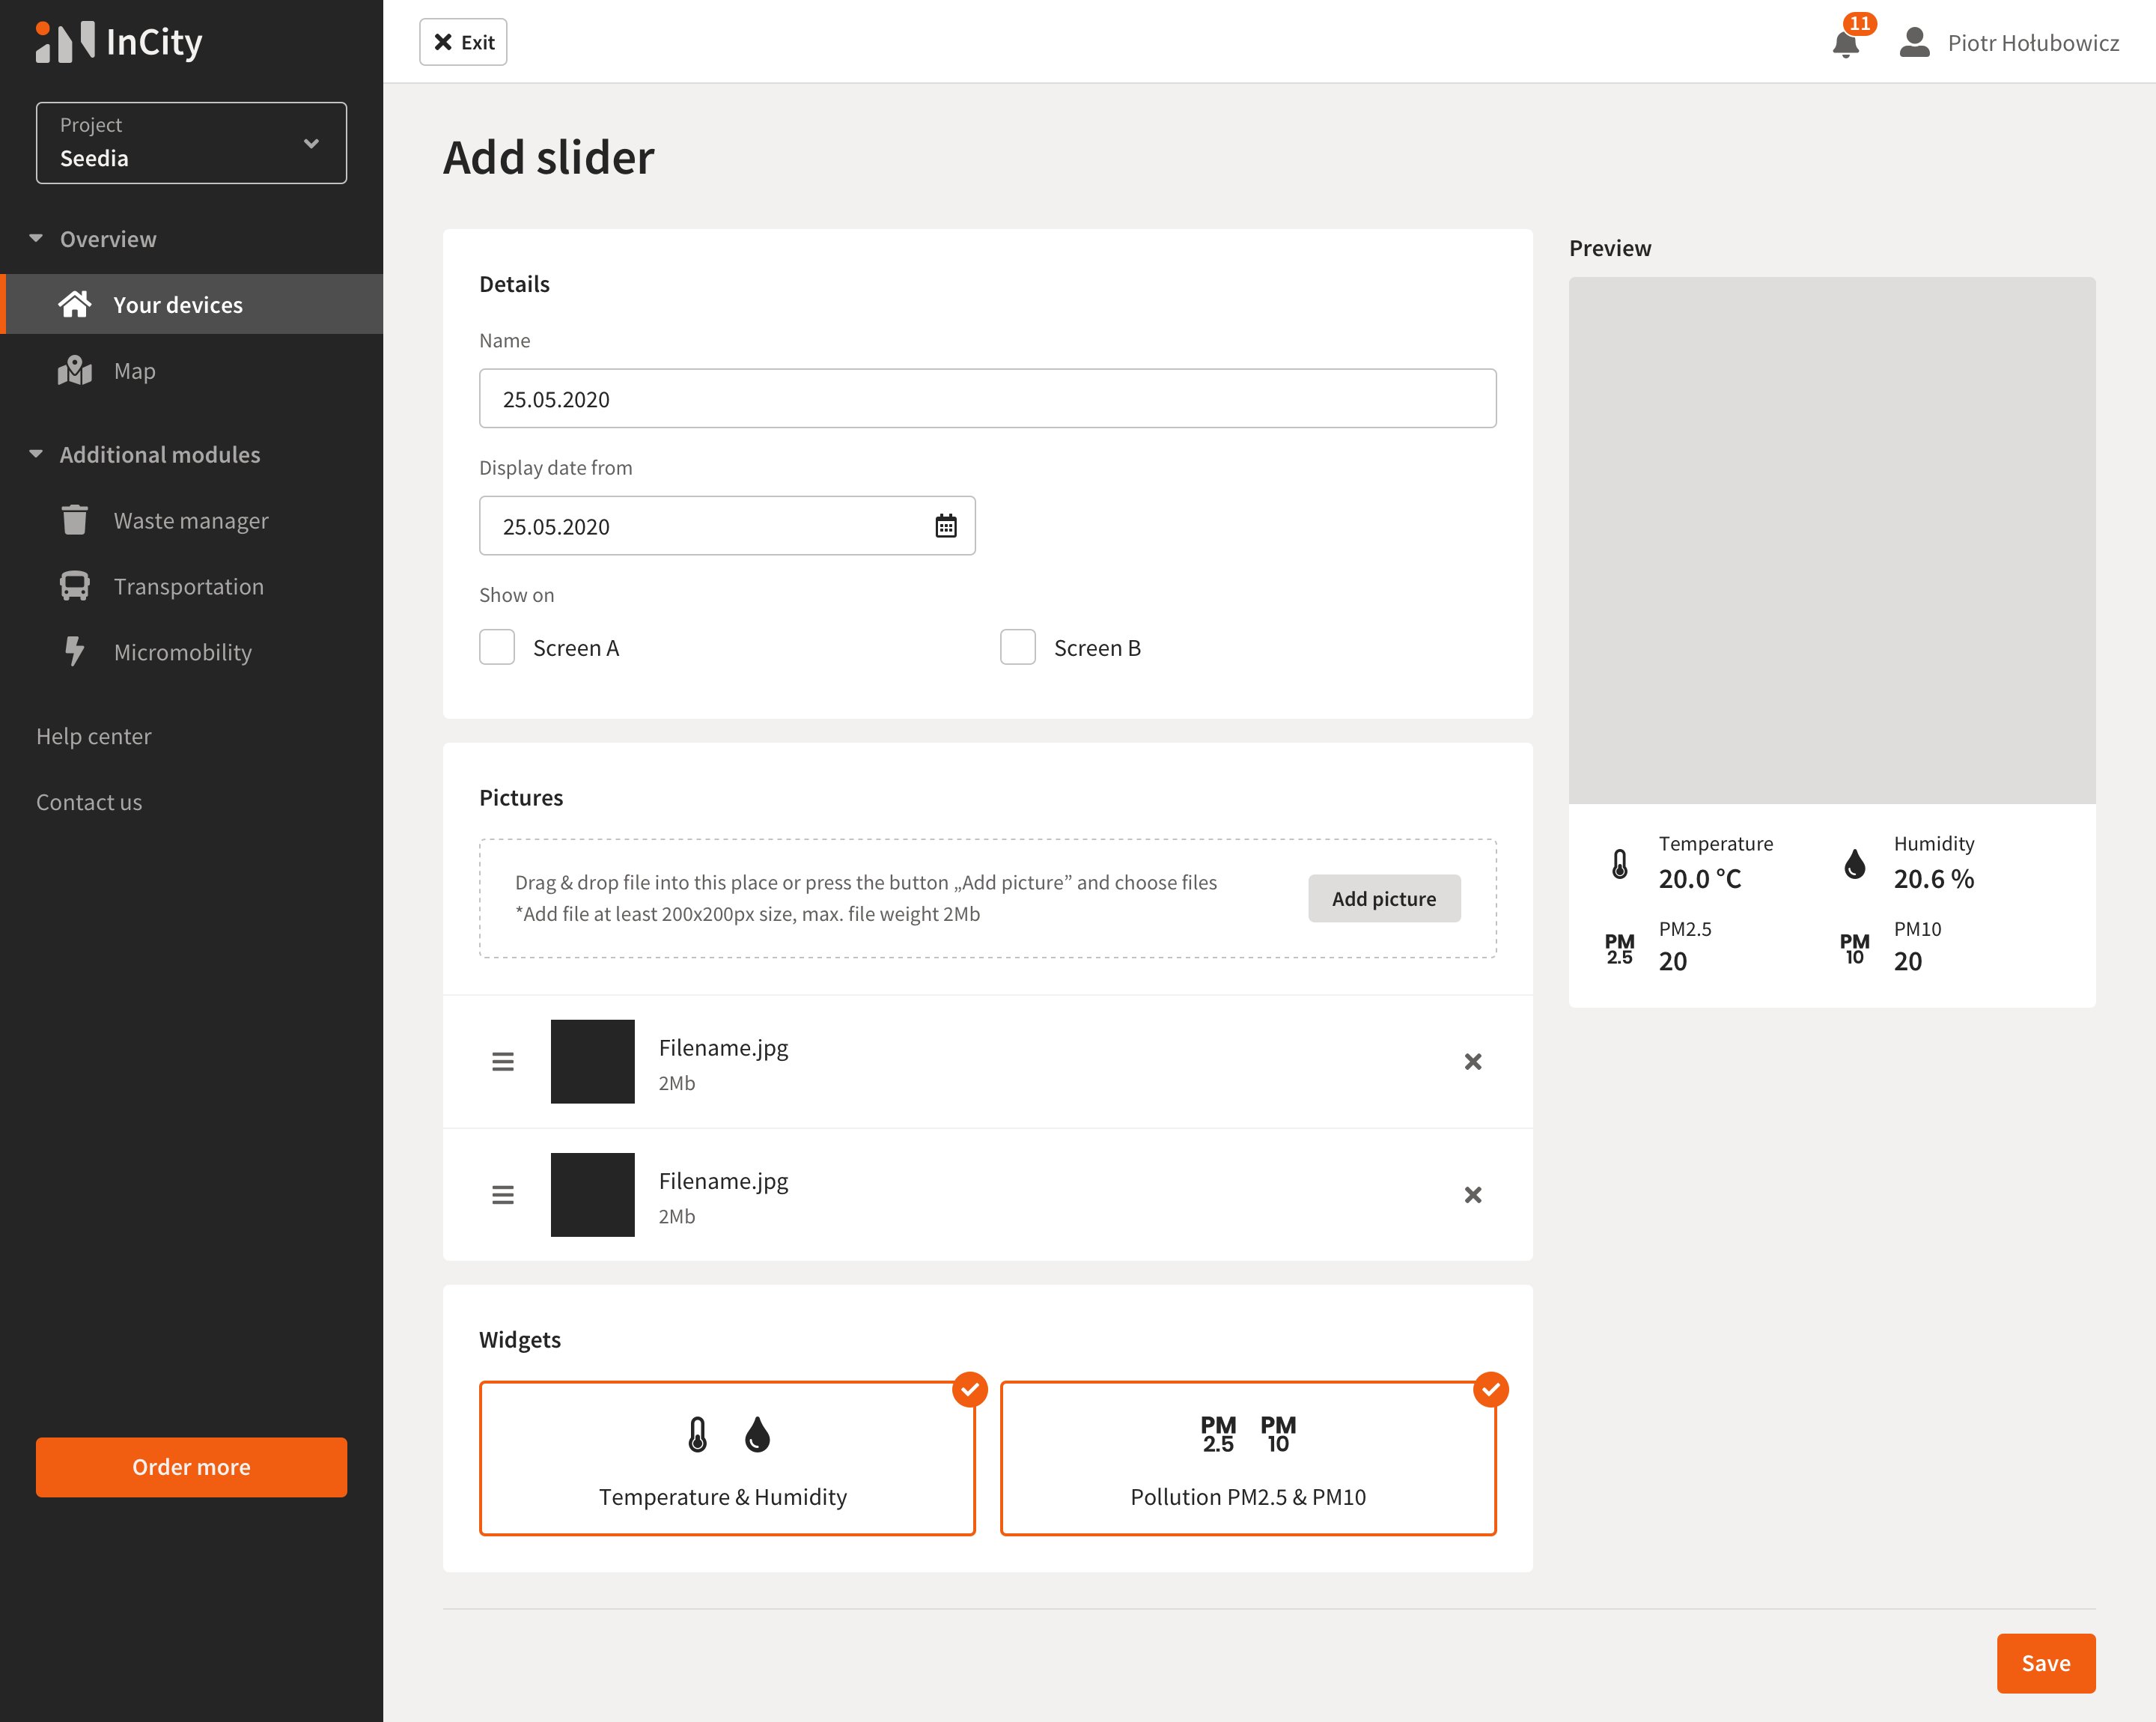This screenshot has height=1722, width=2156.
Task: Grab reorder handle of first Filename.jpg
Action: click(503, 1061)
